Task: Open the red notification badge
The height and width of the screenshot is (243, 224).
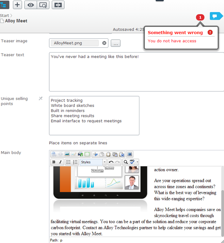Action: pyautogui.click(x=200, y=17)
